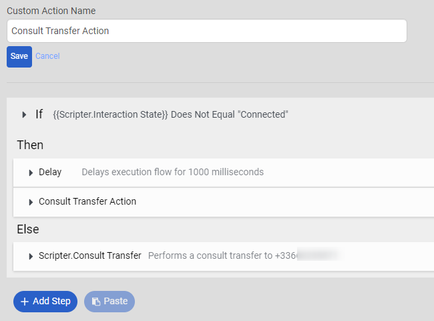Click the clipboard icon on Paste button

coord(95,302)
